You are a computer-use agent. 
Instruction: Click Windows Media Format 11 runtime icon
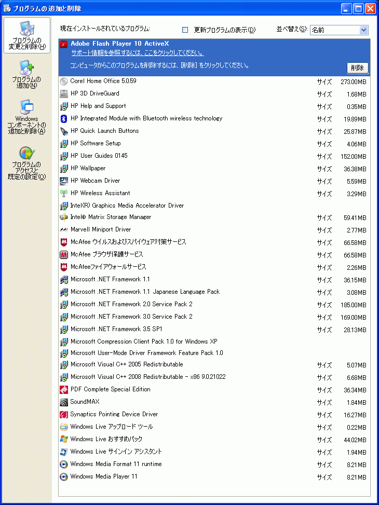(64, 465)
